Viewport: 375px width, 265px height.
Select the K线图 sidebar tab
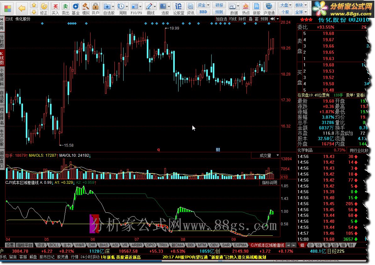(x=2, y=58)
